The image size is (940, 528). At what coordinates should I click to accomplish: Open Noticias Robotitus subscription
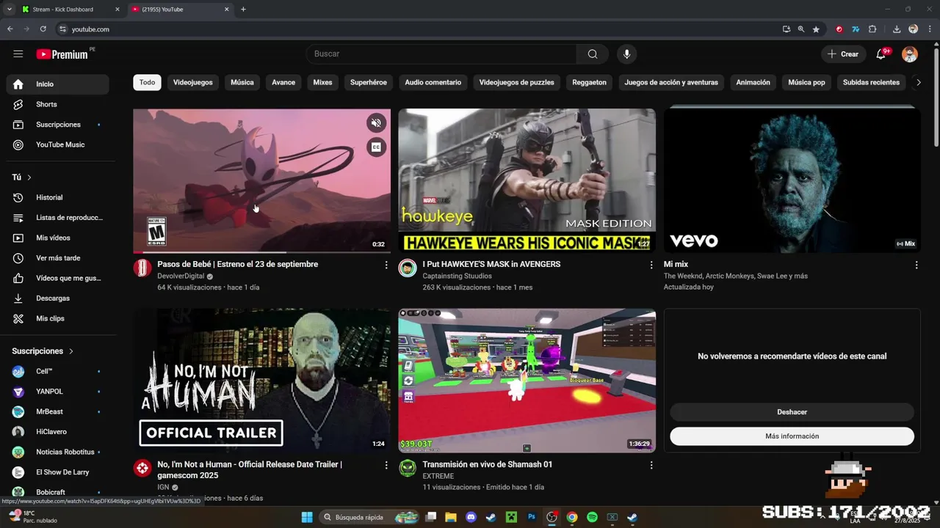click(57, 452)
